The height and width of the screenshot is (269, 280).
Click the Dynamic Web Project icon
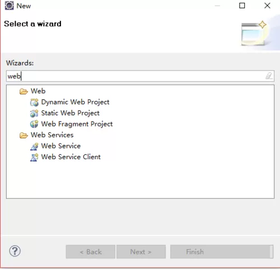[x=34, y=102]
